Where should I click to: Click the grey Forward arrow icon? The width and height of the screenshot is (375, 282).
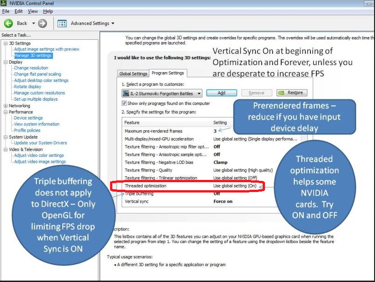pyautogui.click(x=42, y=23)
